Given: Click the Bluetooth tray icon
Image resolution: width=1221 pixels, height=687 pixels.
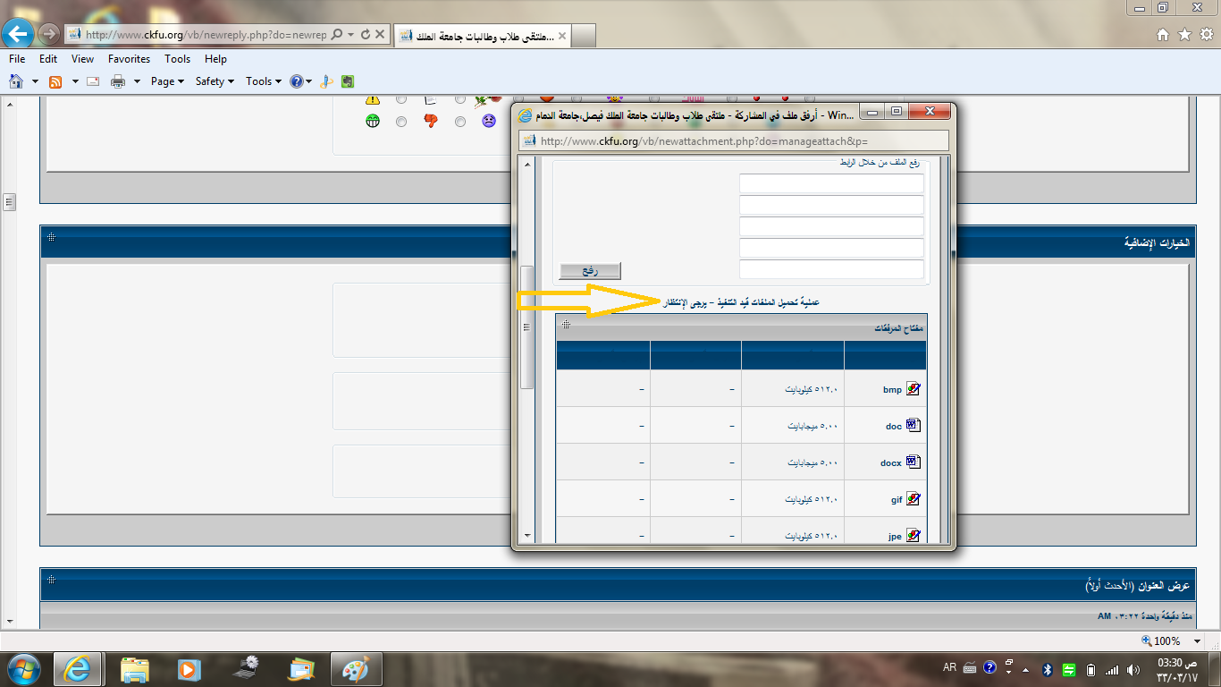Looking at the screenshot, I should point(1048,669).
